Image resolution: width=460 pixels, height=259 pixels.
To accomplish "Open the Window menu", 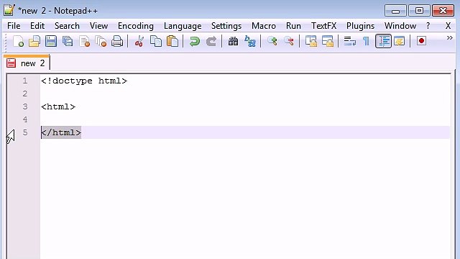I will [400, 26].
